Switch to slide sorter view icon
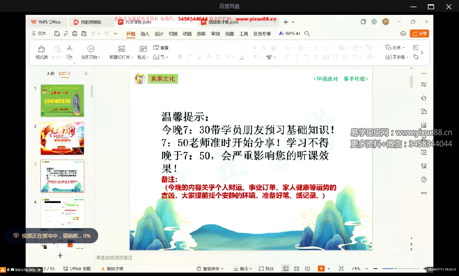Image resolution: width=459 pixels, height=276 pixels. click(296, 268)
